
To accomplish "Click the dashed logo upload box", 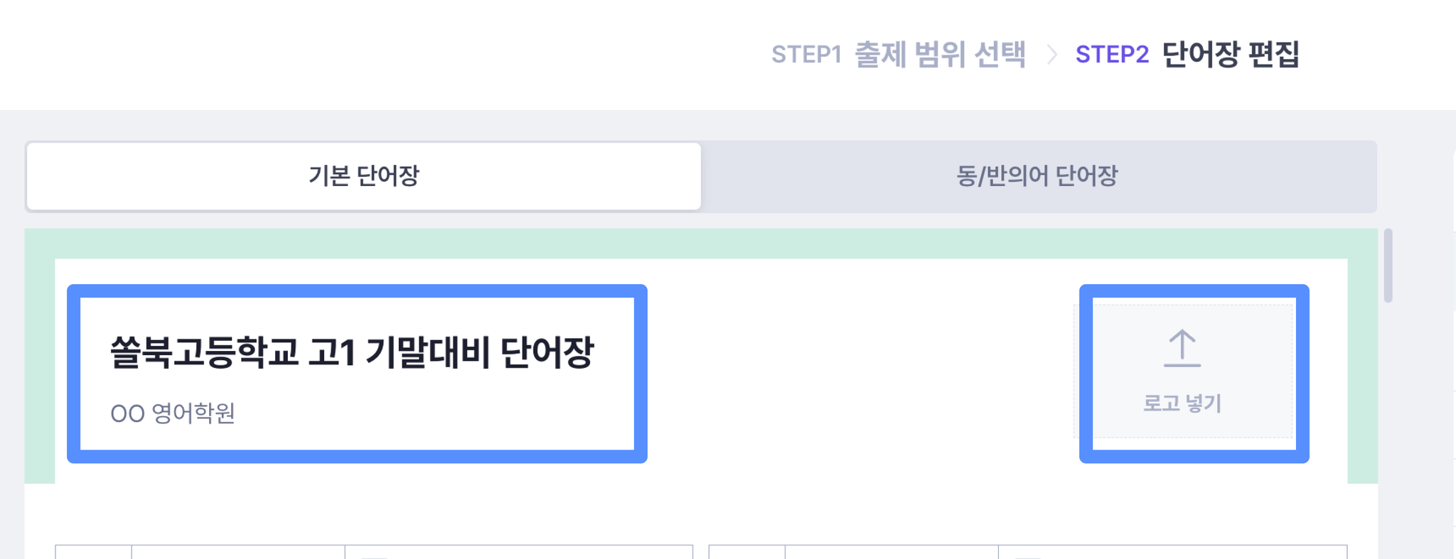I will (1183, 371).
